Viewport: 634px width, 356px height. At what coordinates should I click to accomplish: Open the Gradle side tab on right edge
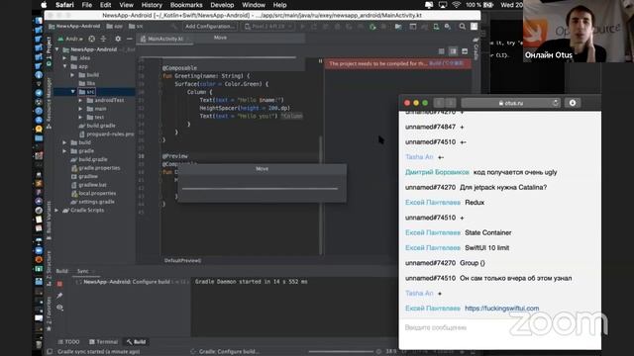[x=475, y=47]
